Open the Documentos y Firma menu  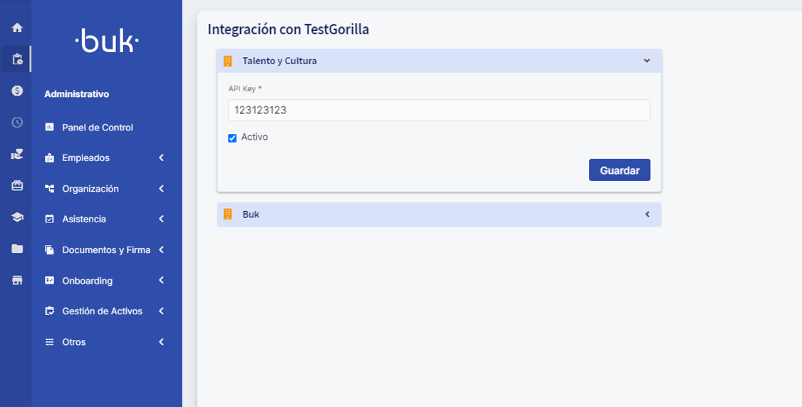[105, 250]
